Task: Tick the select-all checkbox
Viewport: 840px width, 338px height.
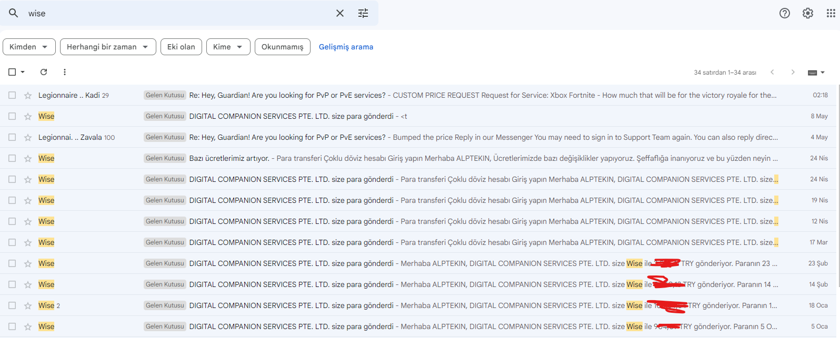Action: pyautogui.click(x=12, y=72)
